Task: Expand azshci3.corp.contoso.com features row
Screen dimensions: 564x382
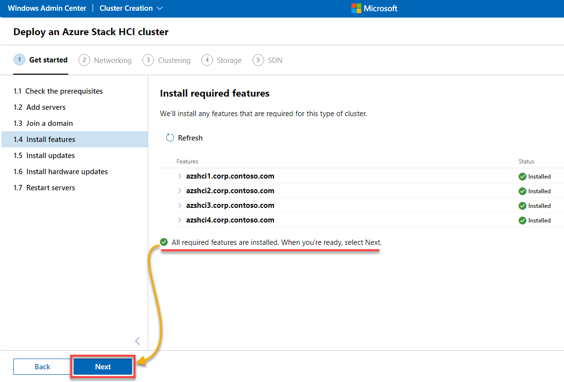Action: (179, 205)
